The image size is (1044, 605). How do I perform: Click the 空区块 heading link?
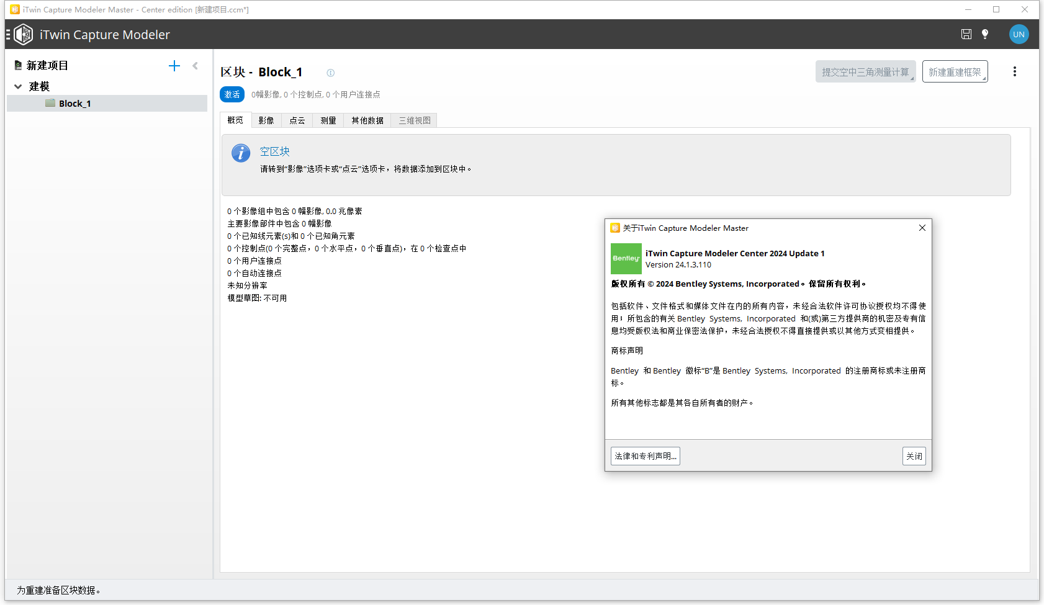[275, 151]
